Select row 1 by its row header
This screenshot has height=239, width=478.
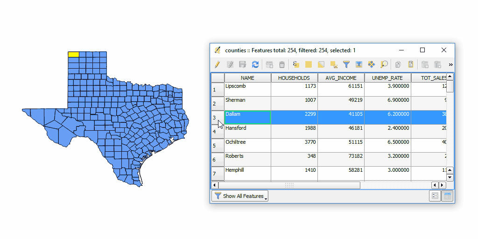218,90
